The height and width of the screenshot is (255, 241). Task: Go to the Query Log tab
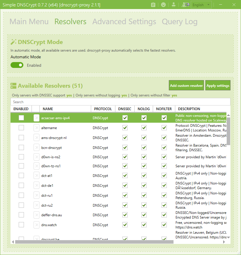pos(180,22)
